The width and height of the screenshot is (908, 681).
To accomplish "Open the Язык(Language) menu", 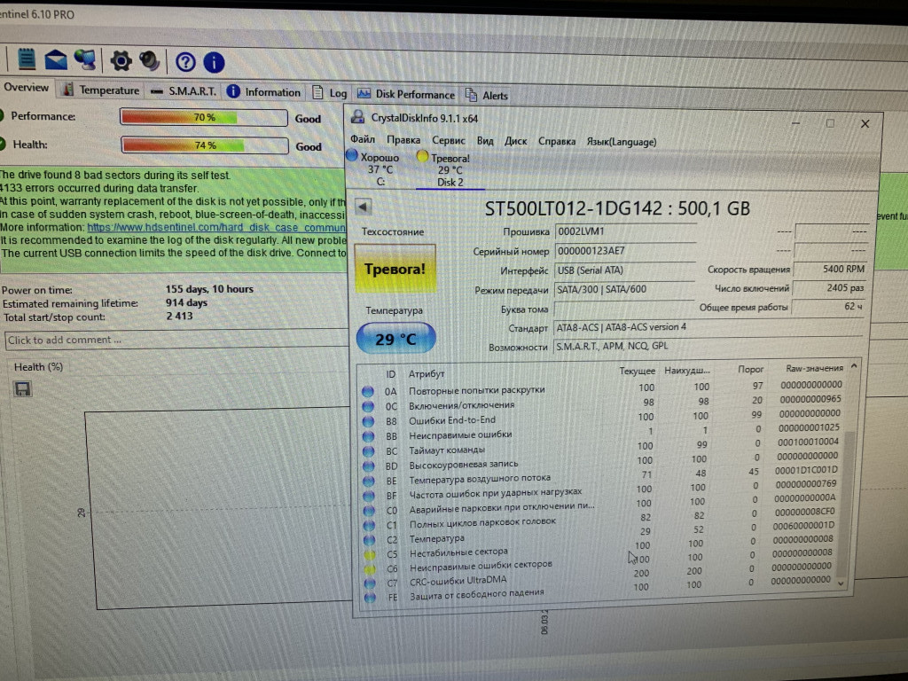I will [622, 142].
